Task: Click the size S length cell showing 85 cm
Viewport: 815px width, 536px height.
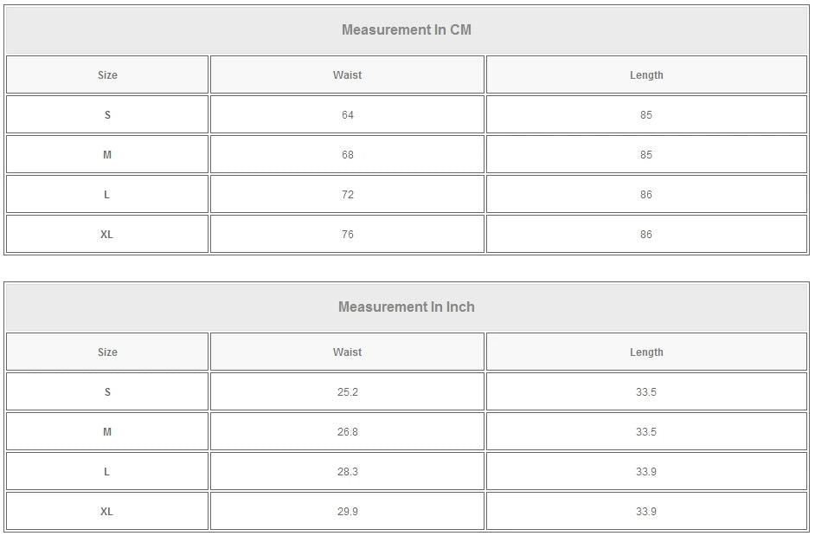Action: (646, 115)
